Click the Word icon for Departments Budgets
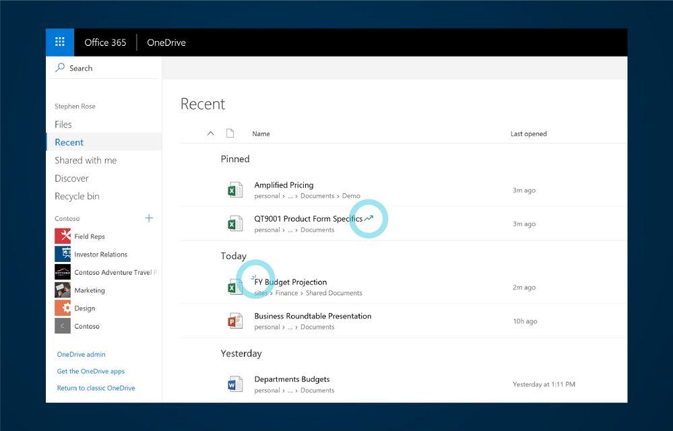 pos(234,385)
